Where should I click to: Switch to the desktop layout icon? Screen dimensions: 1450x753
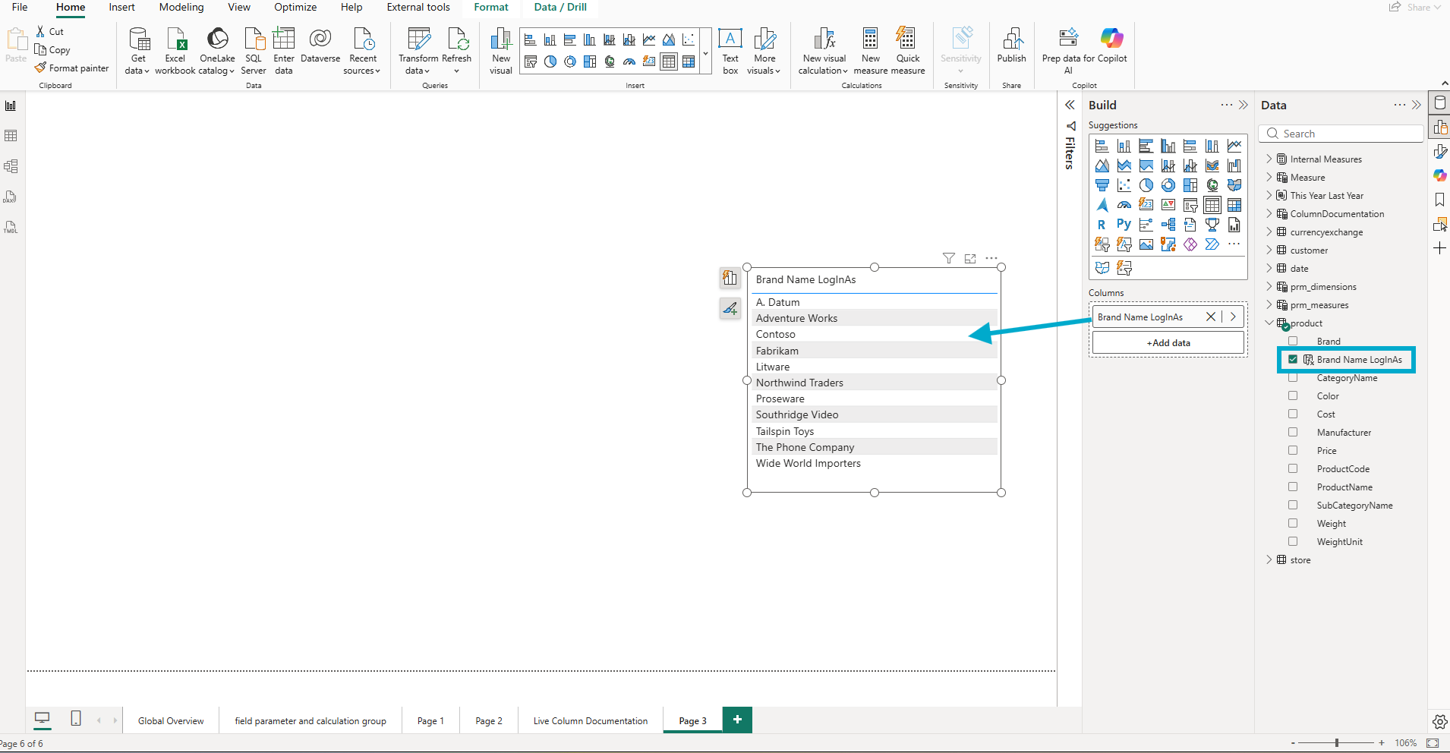click(x=43, y=718)
